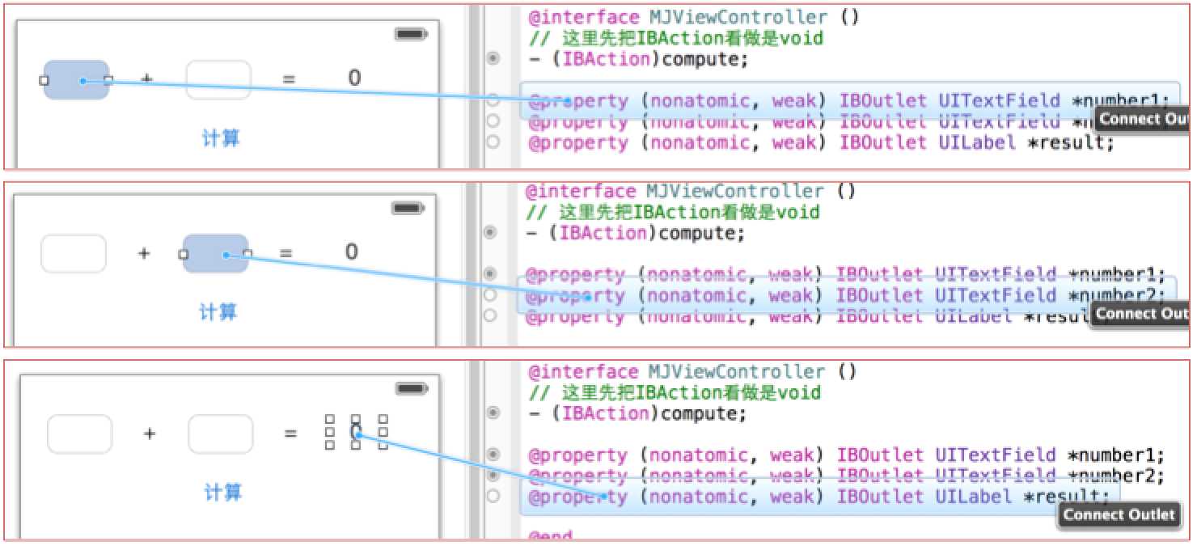Select the "0" result label in the middle panel

pos(351,252)
